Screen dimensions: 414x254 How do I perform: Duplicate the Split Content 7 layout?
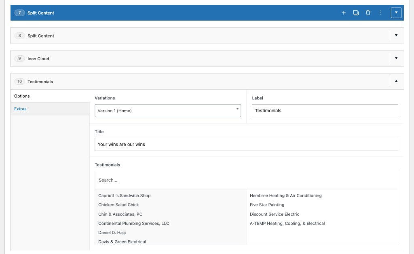pos(356,13)
